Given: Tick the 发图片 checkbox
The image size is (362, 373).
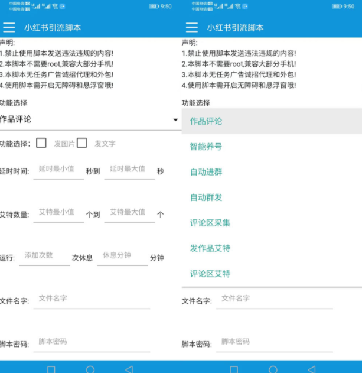Looking at the screenshot, I should (41, 143).
